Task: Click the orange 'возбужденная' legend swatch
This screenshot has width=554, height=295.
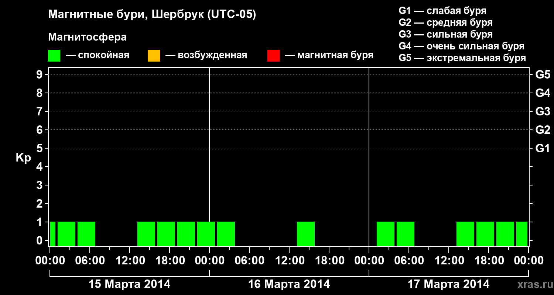Action: (154, 56)
